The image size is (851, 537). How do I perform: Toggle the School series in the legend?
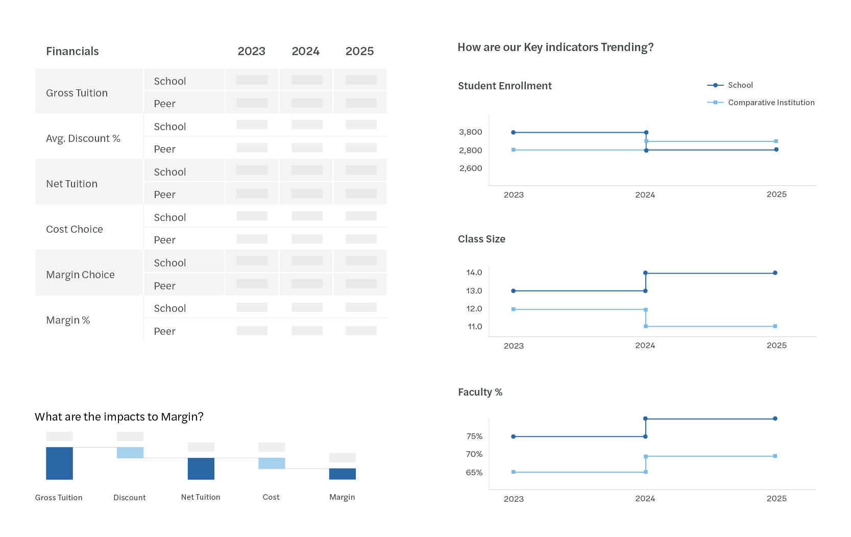[x=740, y=85]
